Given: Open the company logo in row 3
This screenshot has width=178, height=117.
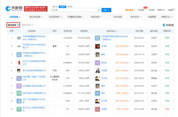Looking at the screenshot, I should [x=19, y=54].
